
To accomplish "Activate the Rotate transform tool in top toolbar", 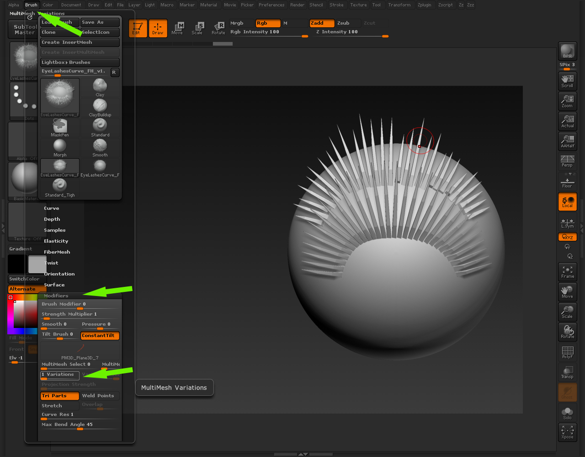I will coord(218,28).
